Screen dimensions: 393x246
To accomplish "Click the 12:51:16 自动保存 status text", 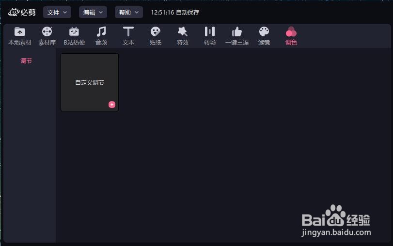I will 175,12.
